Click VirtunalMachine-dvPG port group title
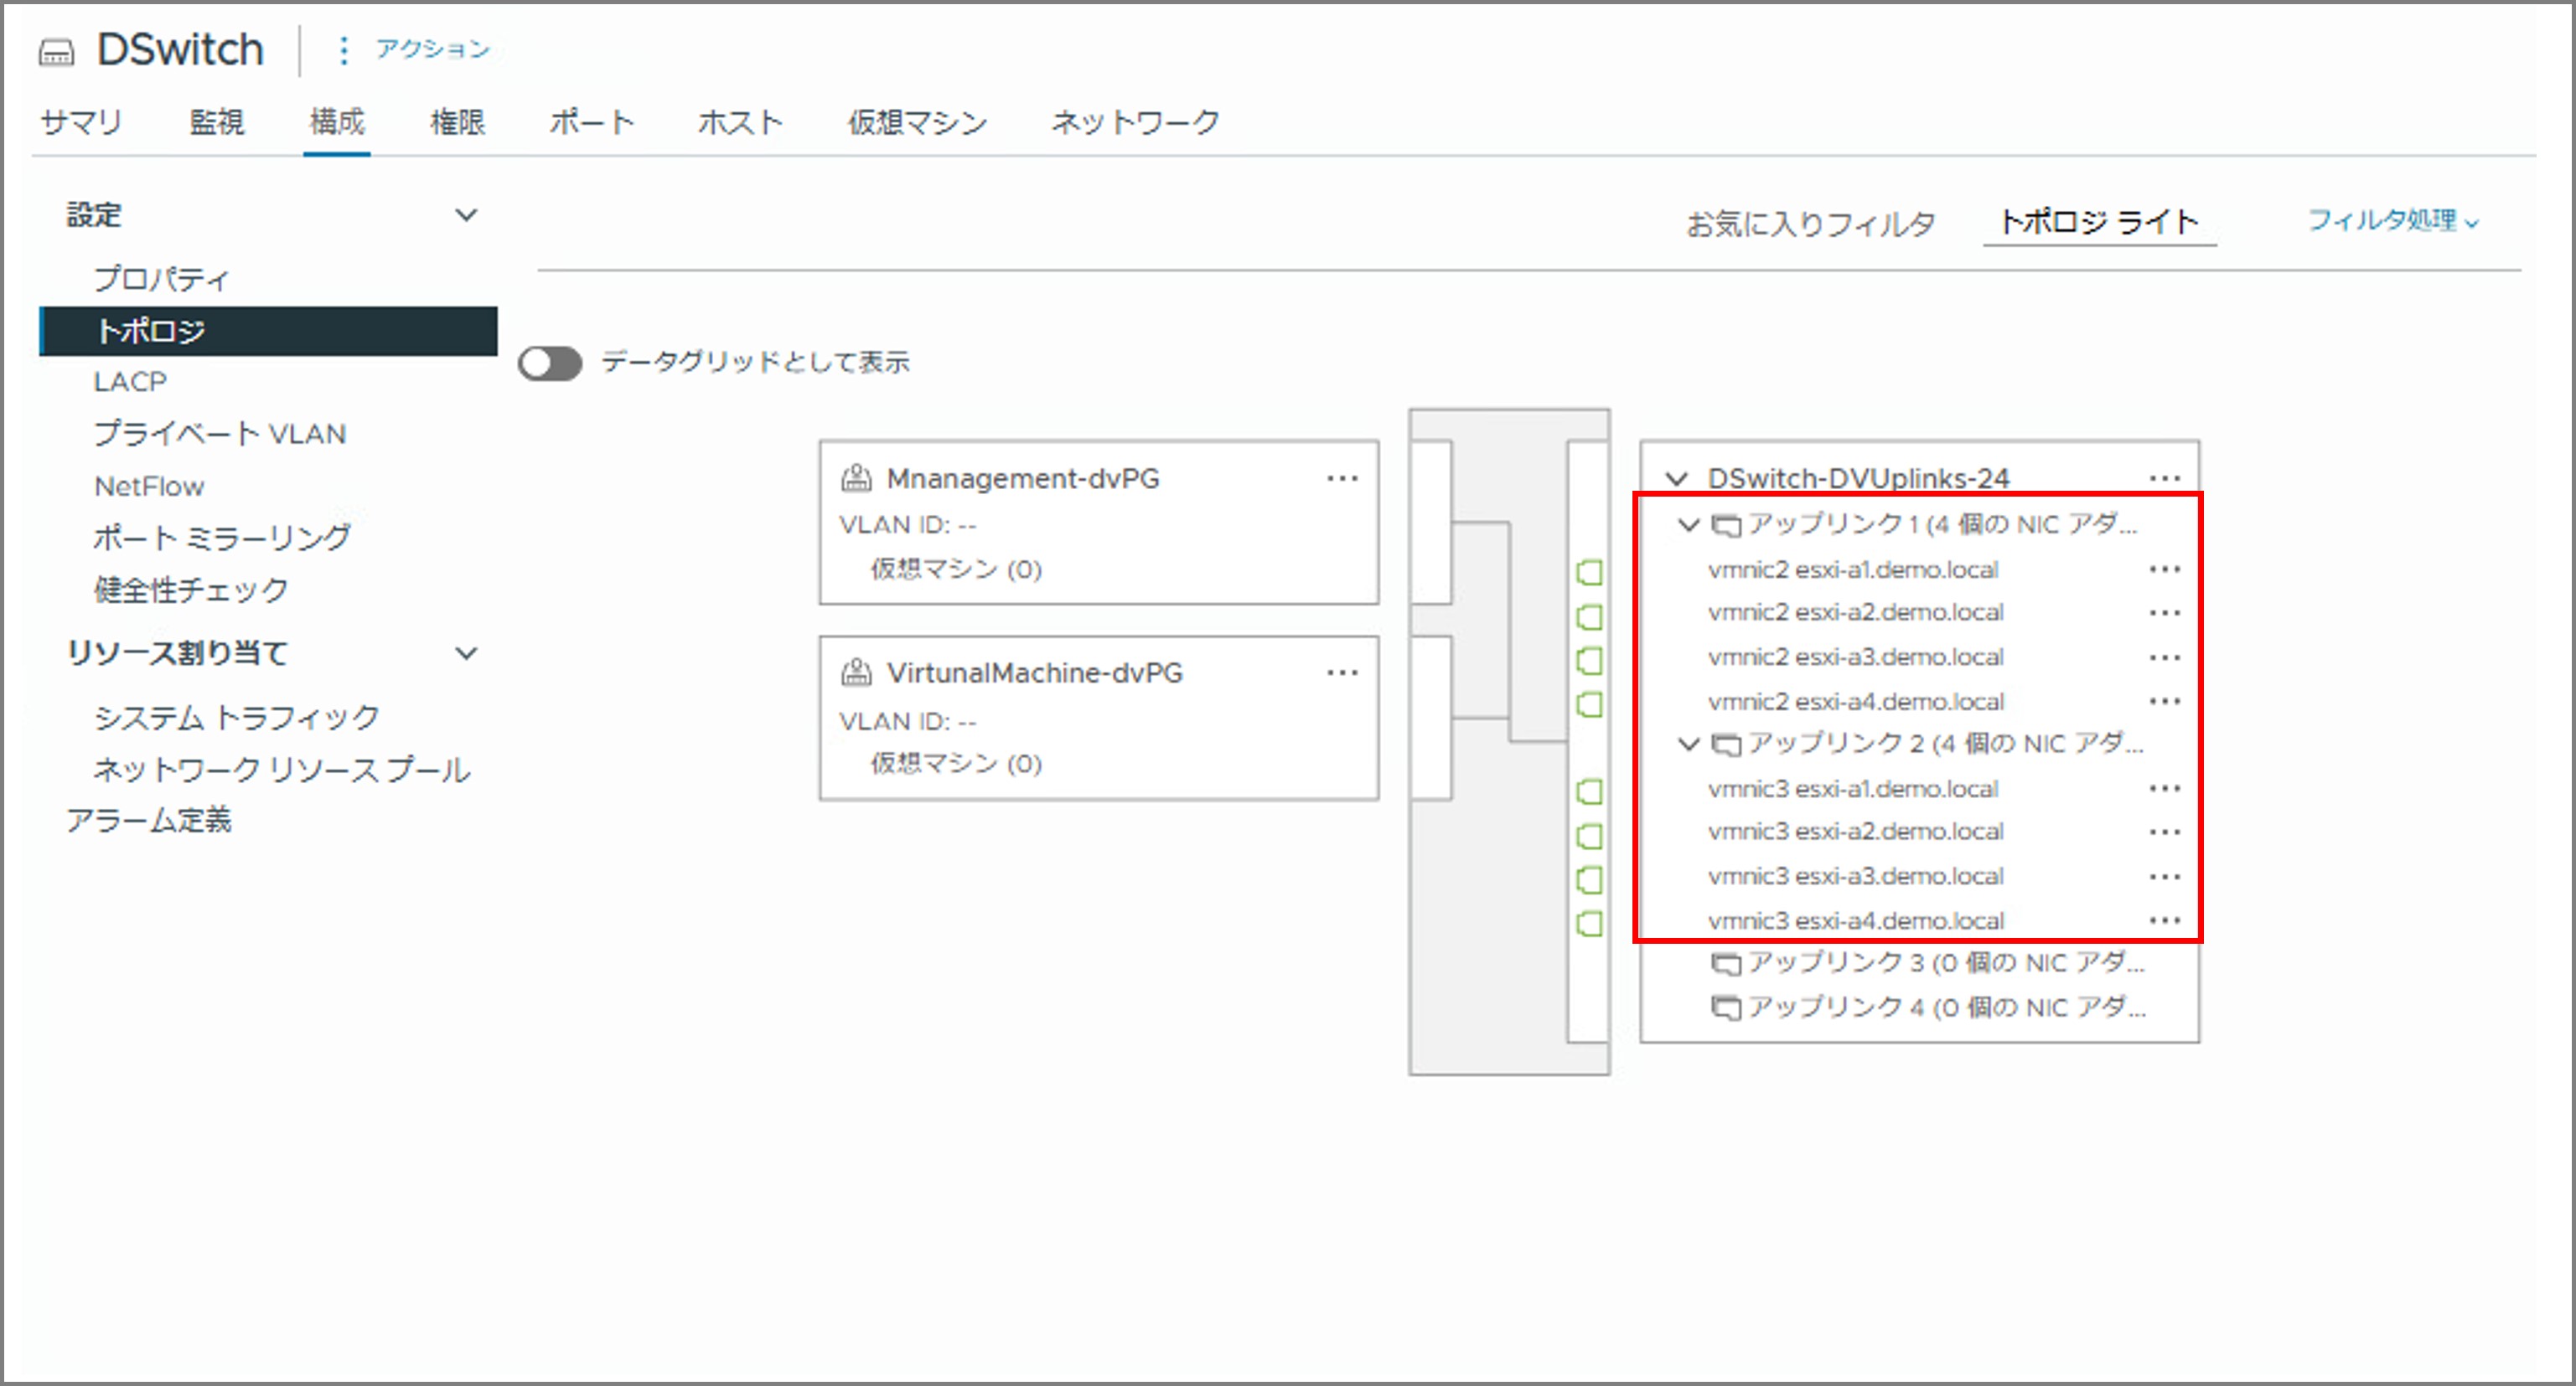The height and width of the screenshot is (1386, 2576). coord(1034,672)
